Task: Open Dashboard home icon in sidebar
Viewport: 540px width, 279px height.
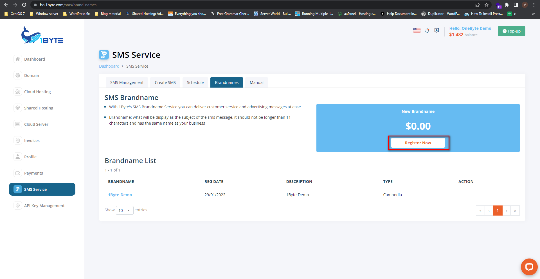Action: pyautogui.click(x=18, y=59)
